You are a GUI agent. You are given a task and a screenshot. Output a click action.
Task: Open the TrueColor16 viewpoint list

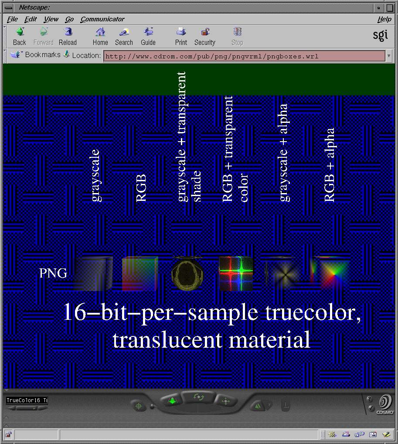pos(27,400)
